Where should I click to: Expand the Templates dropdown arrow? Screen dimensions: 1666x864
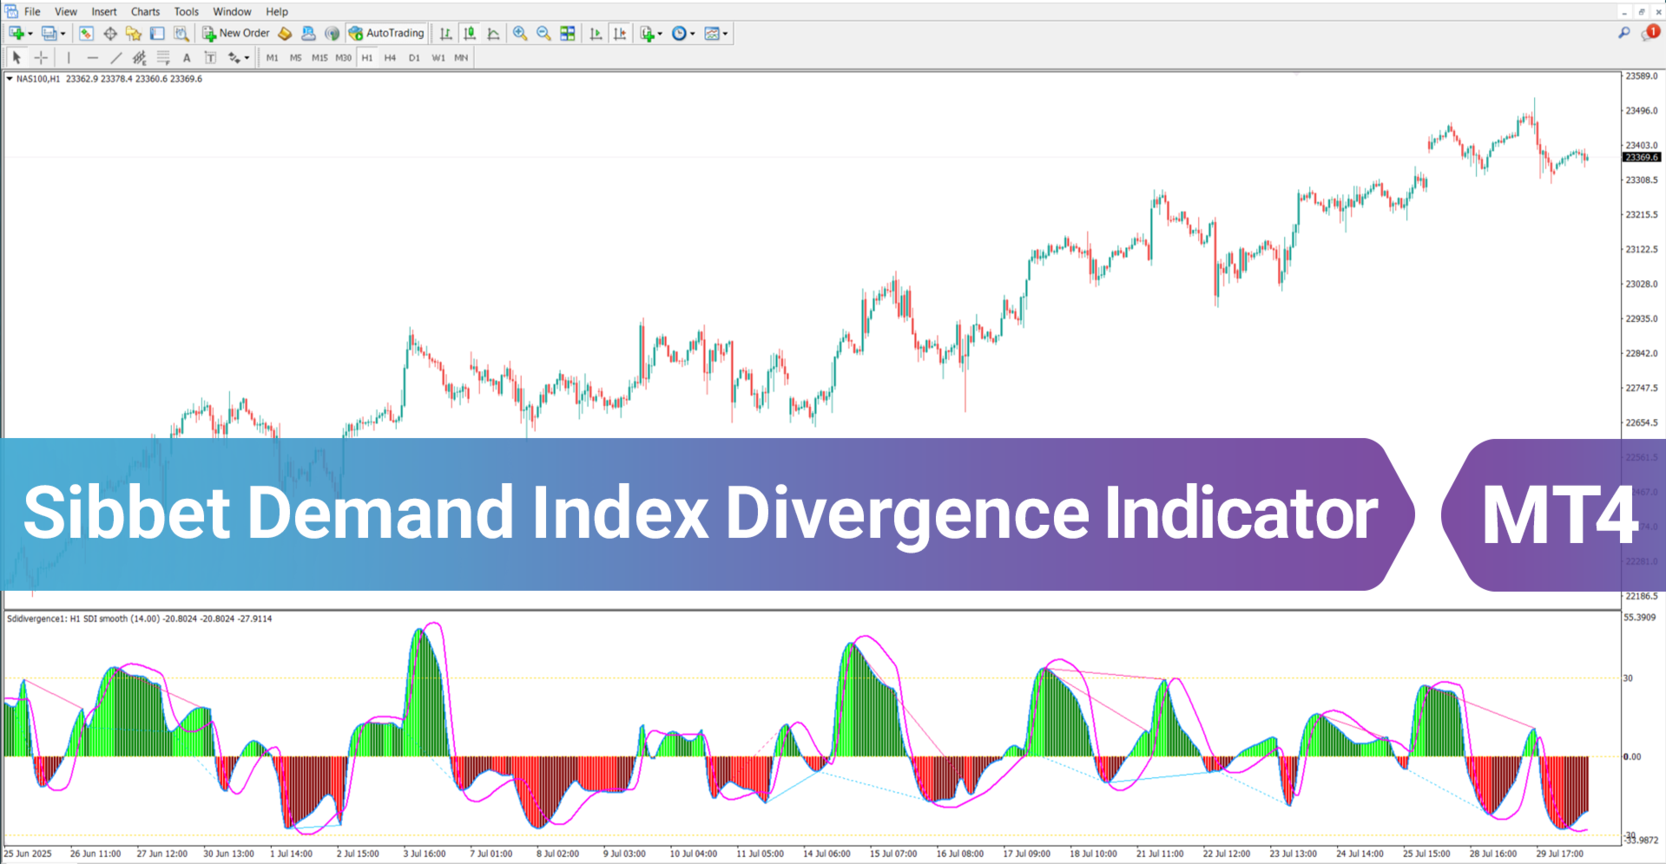(725, 34)
